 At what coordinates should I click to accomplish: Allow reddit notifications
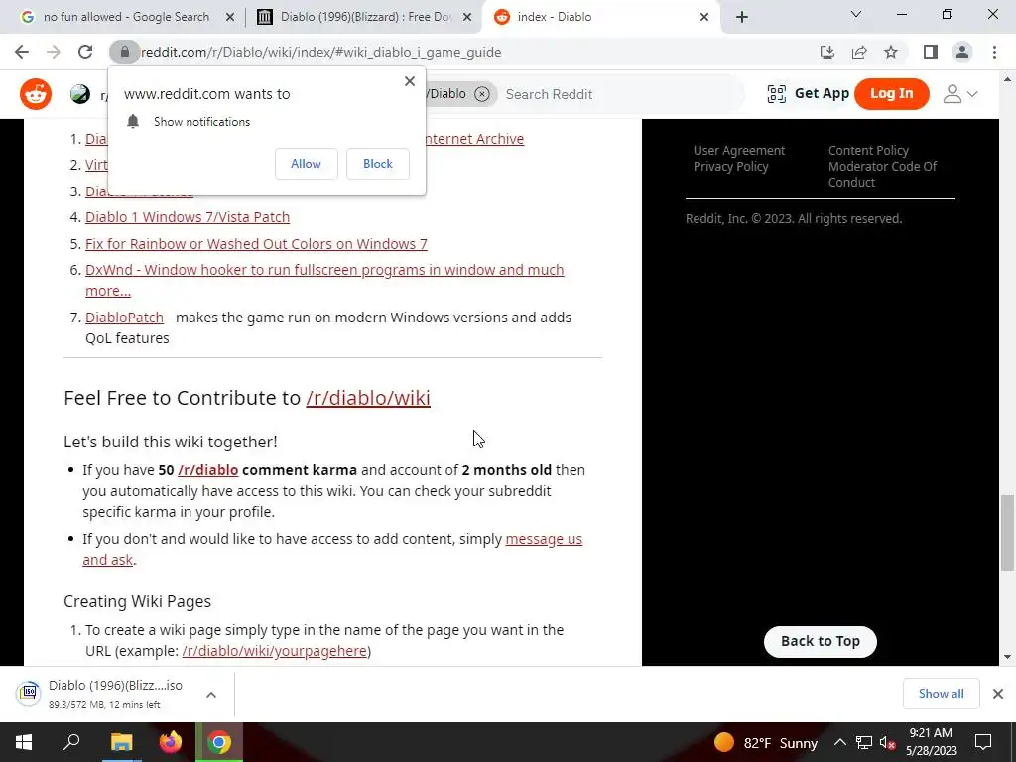coord(306,164)
